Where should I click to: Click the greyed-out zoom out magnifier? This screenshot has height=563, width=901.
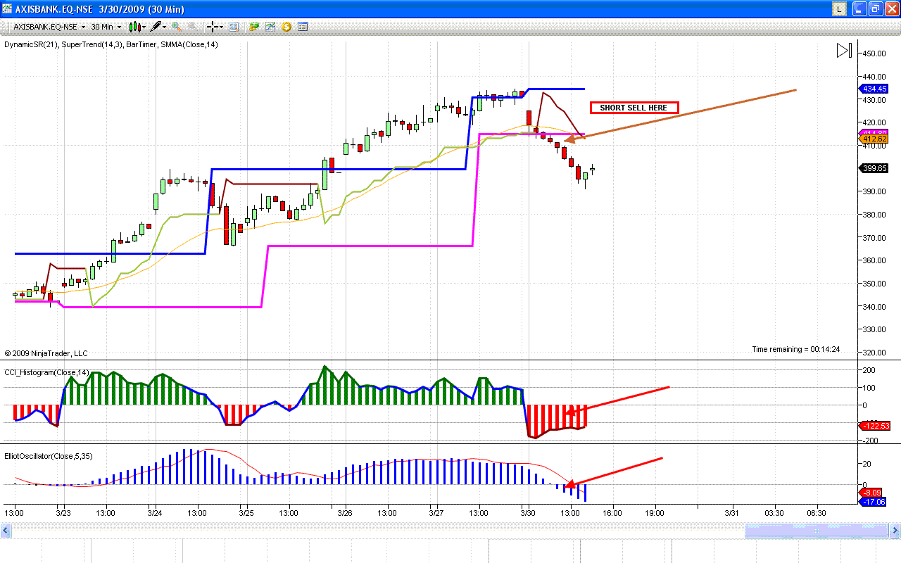click(x=191, y=27)
